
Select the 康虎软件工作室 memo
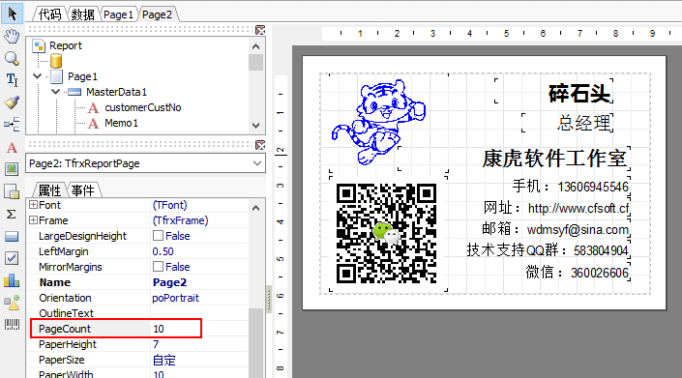(514, 159)
